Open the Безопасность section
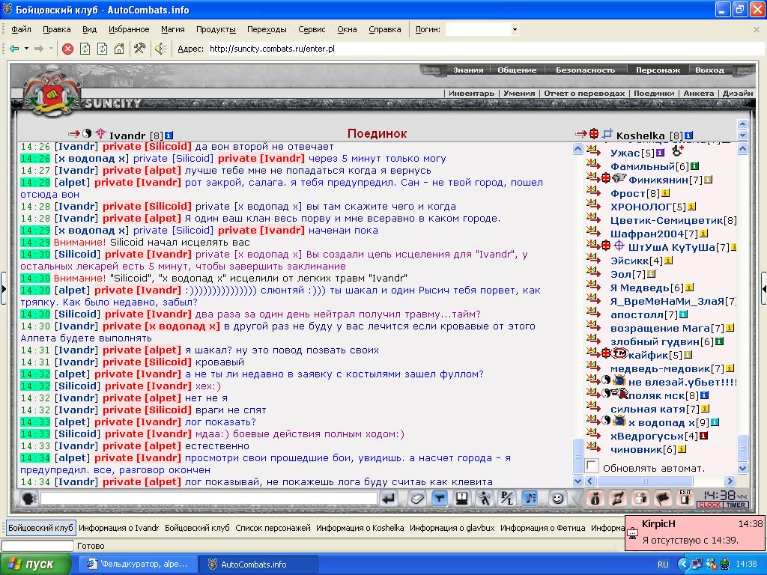Screen dimensions: 767x575 click(585, 70)
